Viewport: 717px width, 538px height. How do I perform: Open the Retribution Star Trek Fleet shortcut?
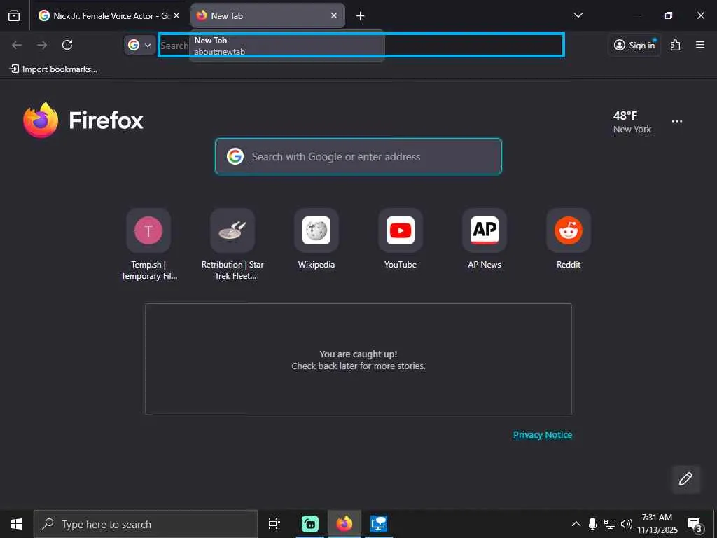click(232, 244)
